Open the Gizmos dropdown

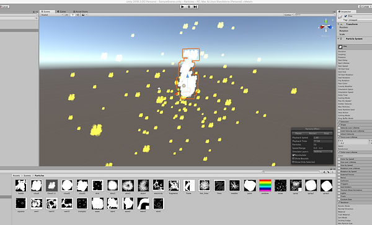(x=288, y=15)
